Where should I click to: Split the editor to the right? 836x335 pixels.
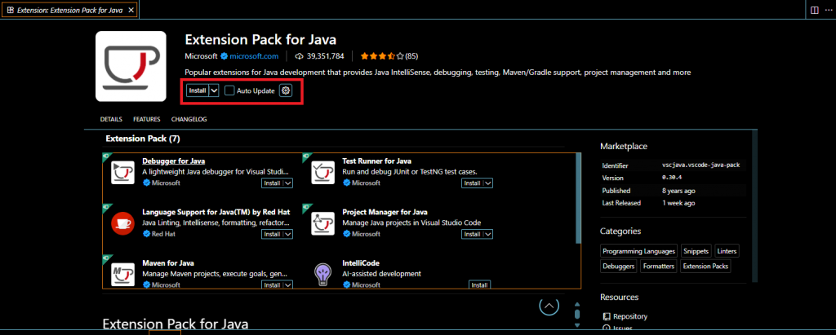pyautogui.click(x=814, y=10)
